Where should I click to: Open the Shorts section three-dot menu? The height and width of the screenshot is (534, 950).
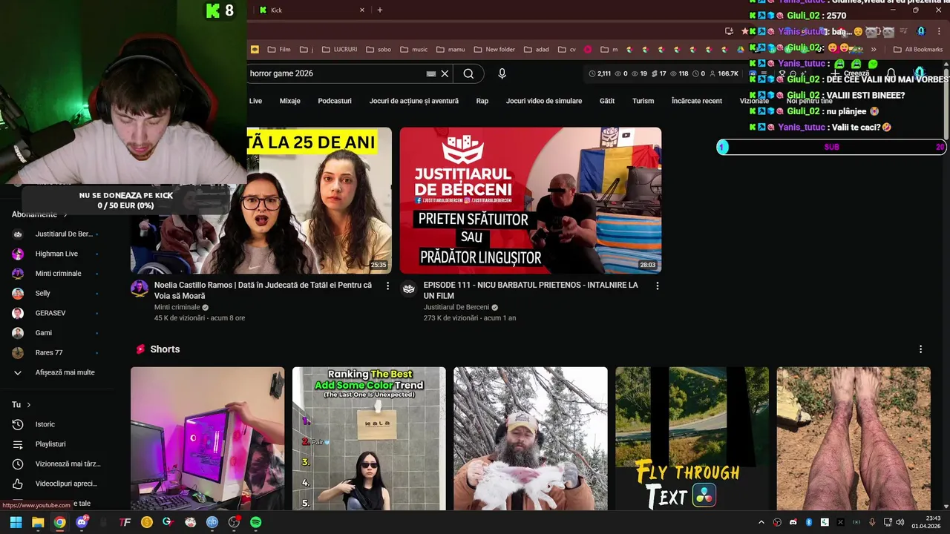(x=920, y=349)
